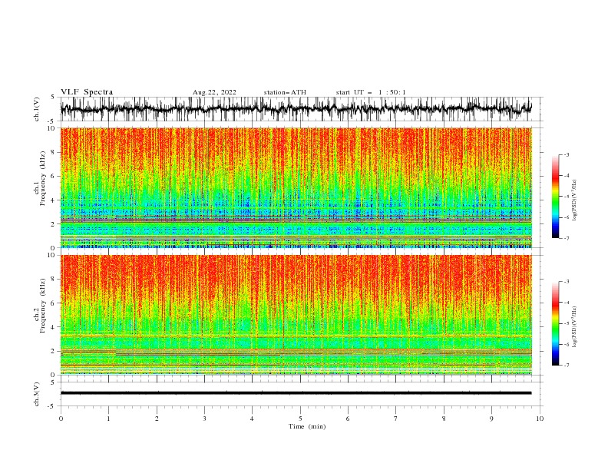Click the lower PSD color scale bar
This screenshot has width=608, height=470.
555,323
